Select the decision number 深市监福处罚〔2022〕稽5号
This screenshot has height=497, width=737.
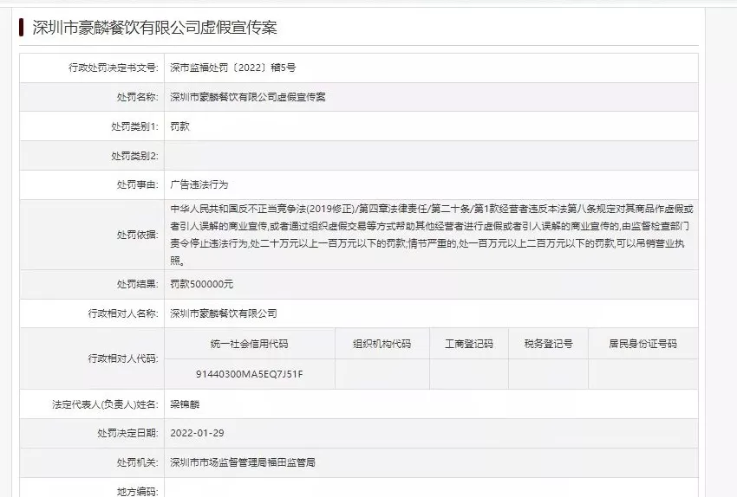pos(232,68)
